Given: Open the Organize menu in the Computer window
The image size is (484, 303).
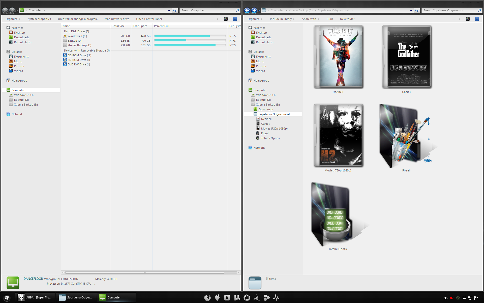Looking at the screenshot, I should [x=13, y=19].
